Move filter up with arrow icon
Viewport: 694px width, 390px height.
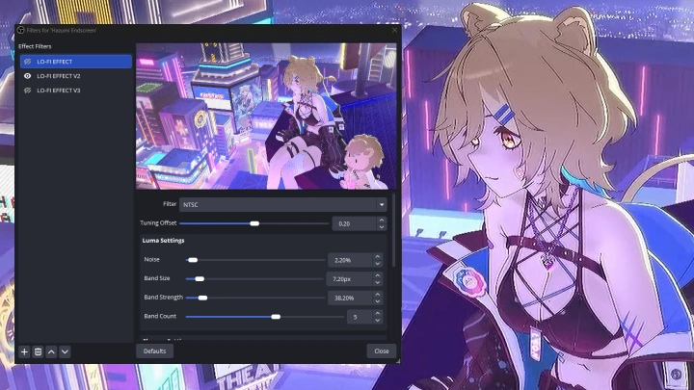pos(51,352)
